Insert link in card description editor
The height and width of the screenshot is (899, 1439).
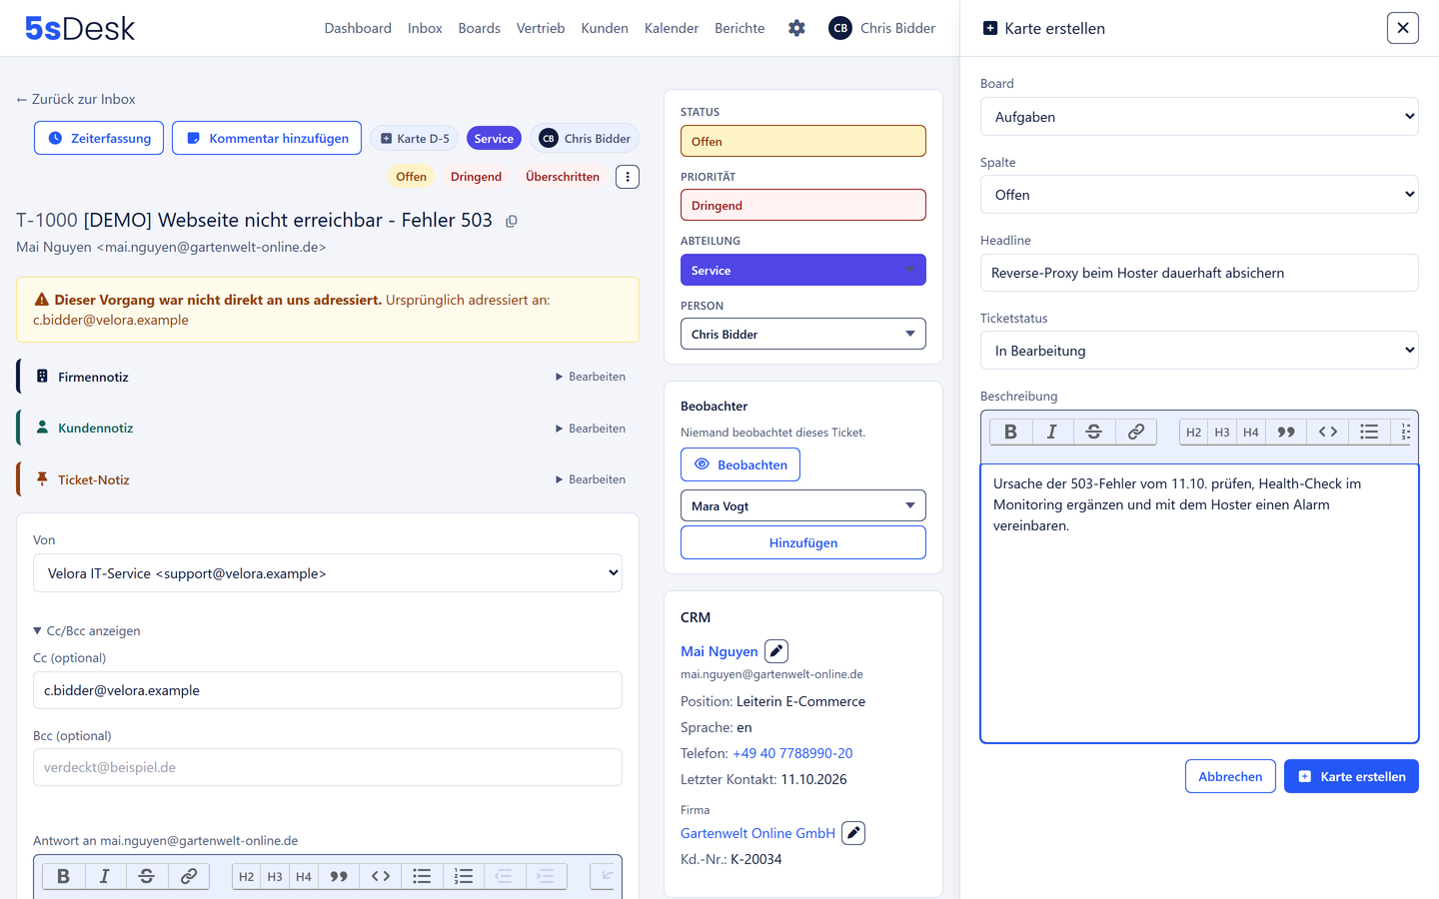1136,432
